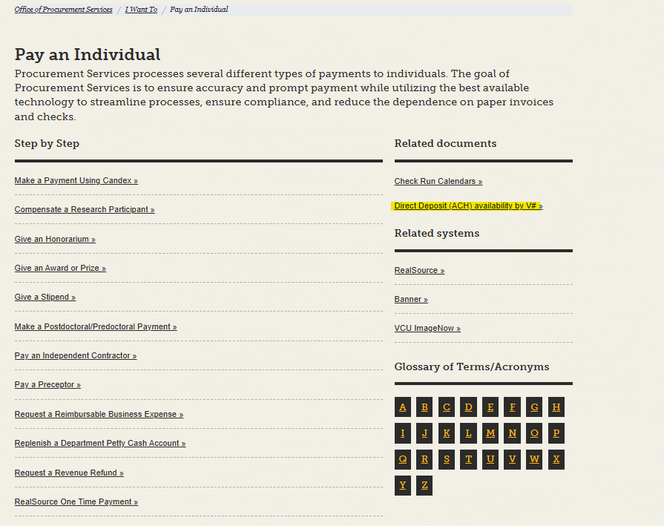Image resolution: width=664 pixels, height=526 pixels.
Task: Click Give an Honorarium link
Action: [55, 240]
